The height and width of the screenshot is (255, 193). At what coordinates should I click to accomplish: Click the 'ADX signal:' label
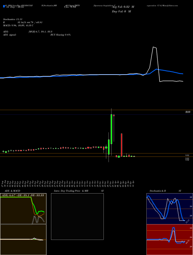click(x=10, y=35)
